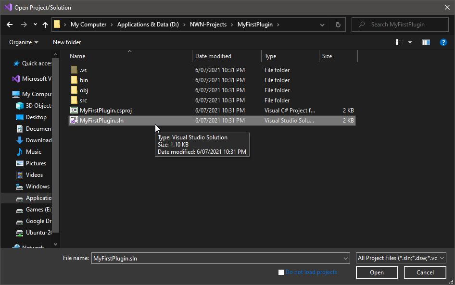Click sidebar scrollbar up arrow
Viewport: 455px width, 285px height.
(x=56, y=54)
